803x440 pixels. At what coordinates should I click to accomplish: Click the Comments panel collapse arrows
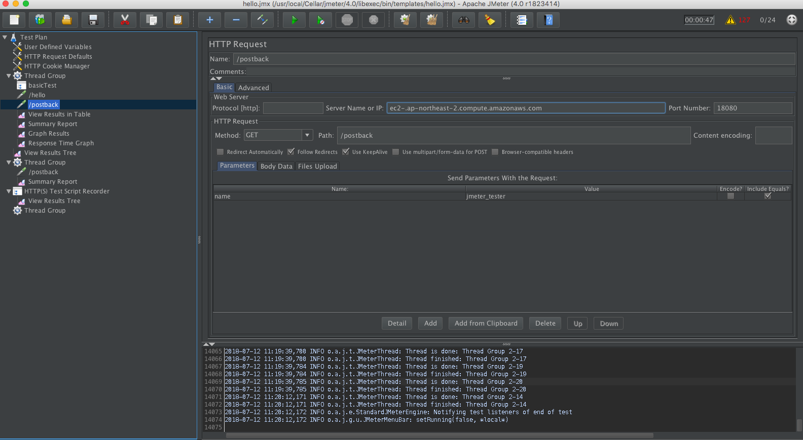(216, 78)
